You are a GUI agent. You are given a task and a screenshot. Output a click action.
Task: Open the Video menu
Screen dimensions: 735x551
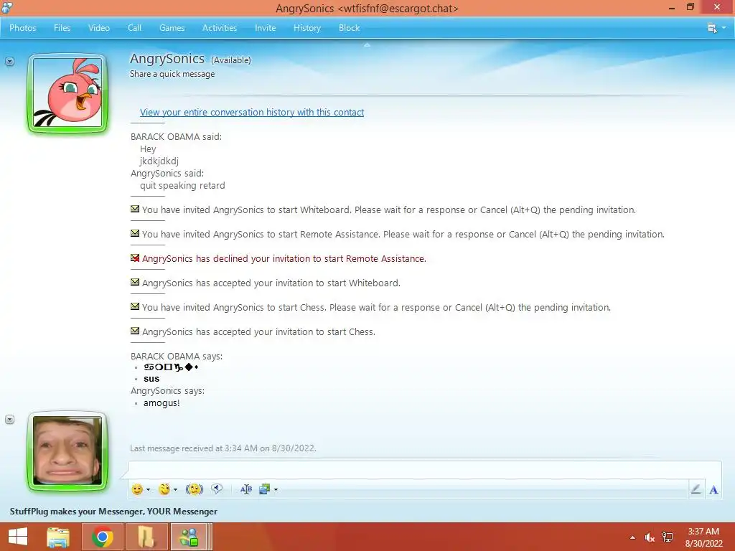pos(99,28)
